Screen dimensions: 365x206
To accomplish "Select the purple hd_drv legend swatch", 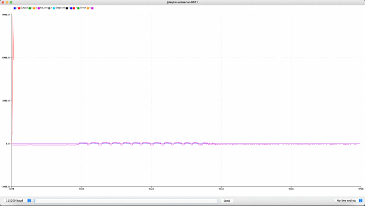I will [39, 8].
